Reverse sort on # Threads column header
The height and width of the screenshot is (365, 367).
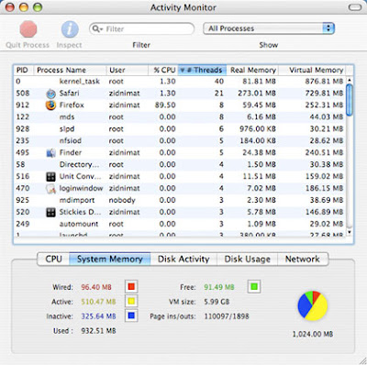coord(202,70)
